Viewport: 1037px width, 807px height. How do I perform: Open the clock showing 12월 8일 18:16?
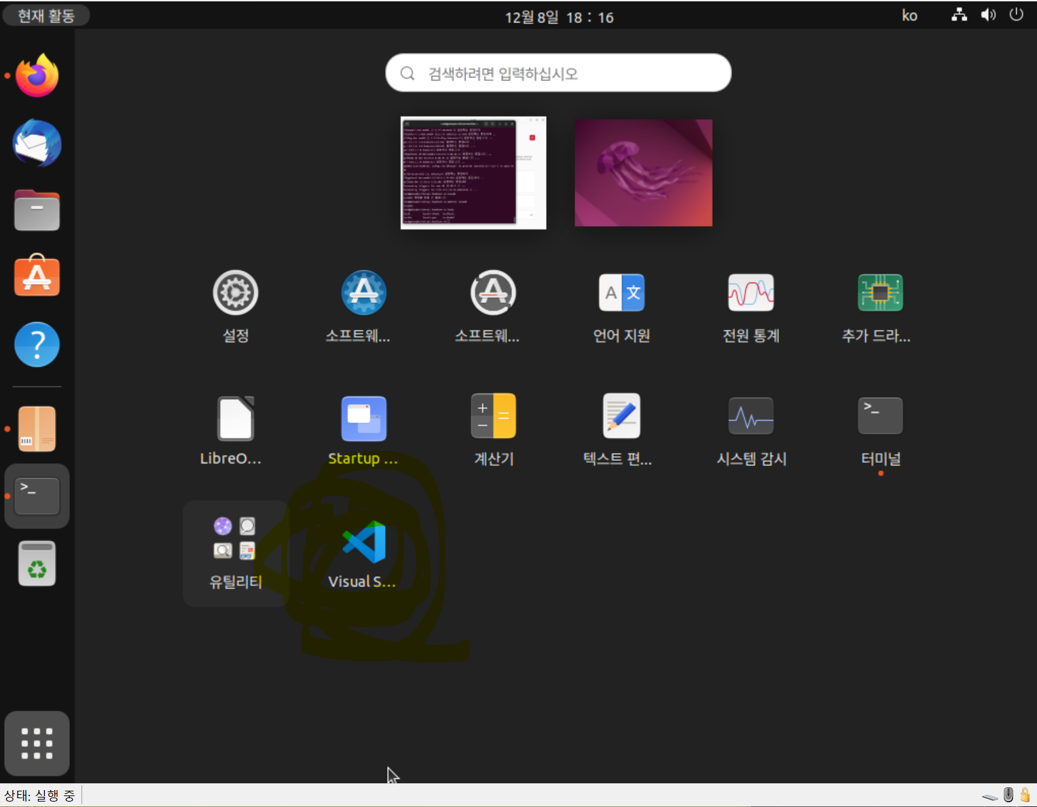coord(559,17)
